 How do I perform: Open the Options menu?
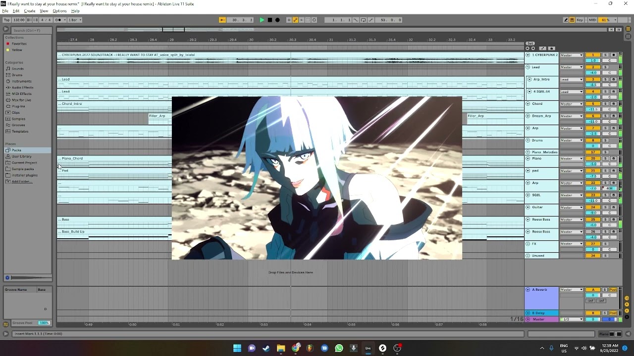(x=59, y=11)
